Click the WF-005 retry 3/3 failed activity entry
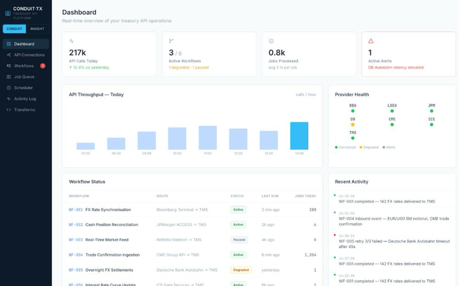 coord(392,241)
